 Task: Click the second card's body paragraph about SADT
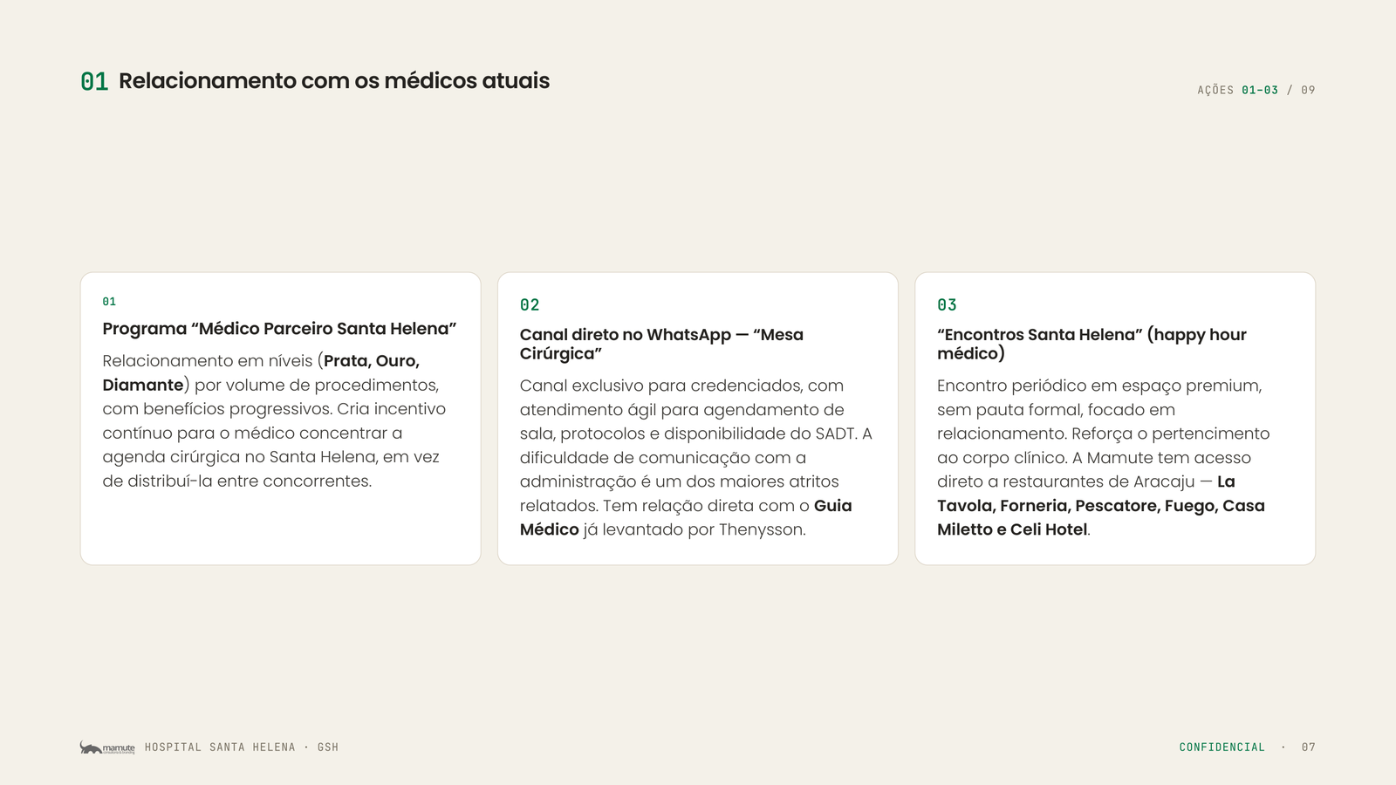695,457
